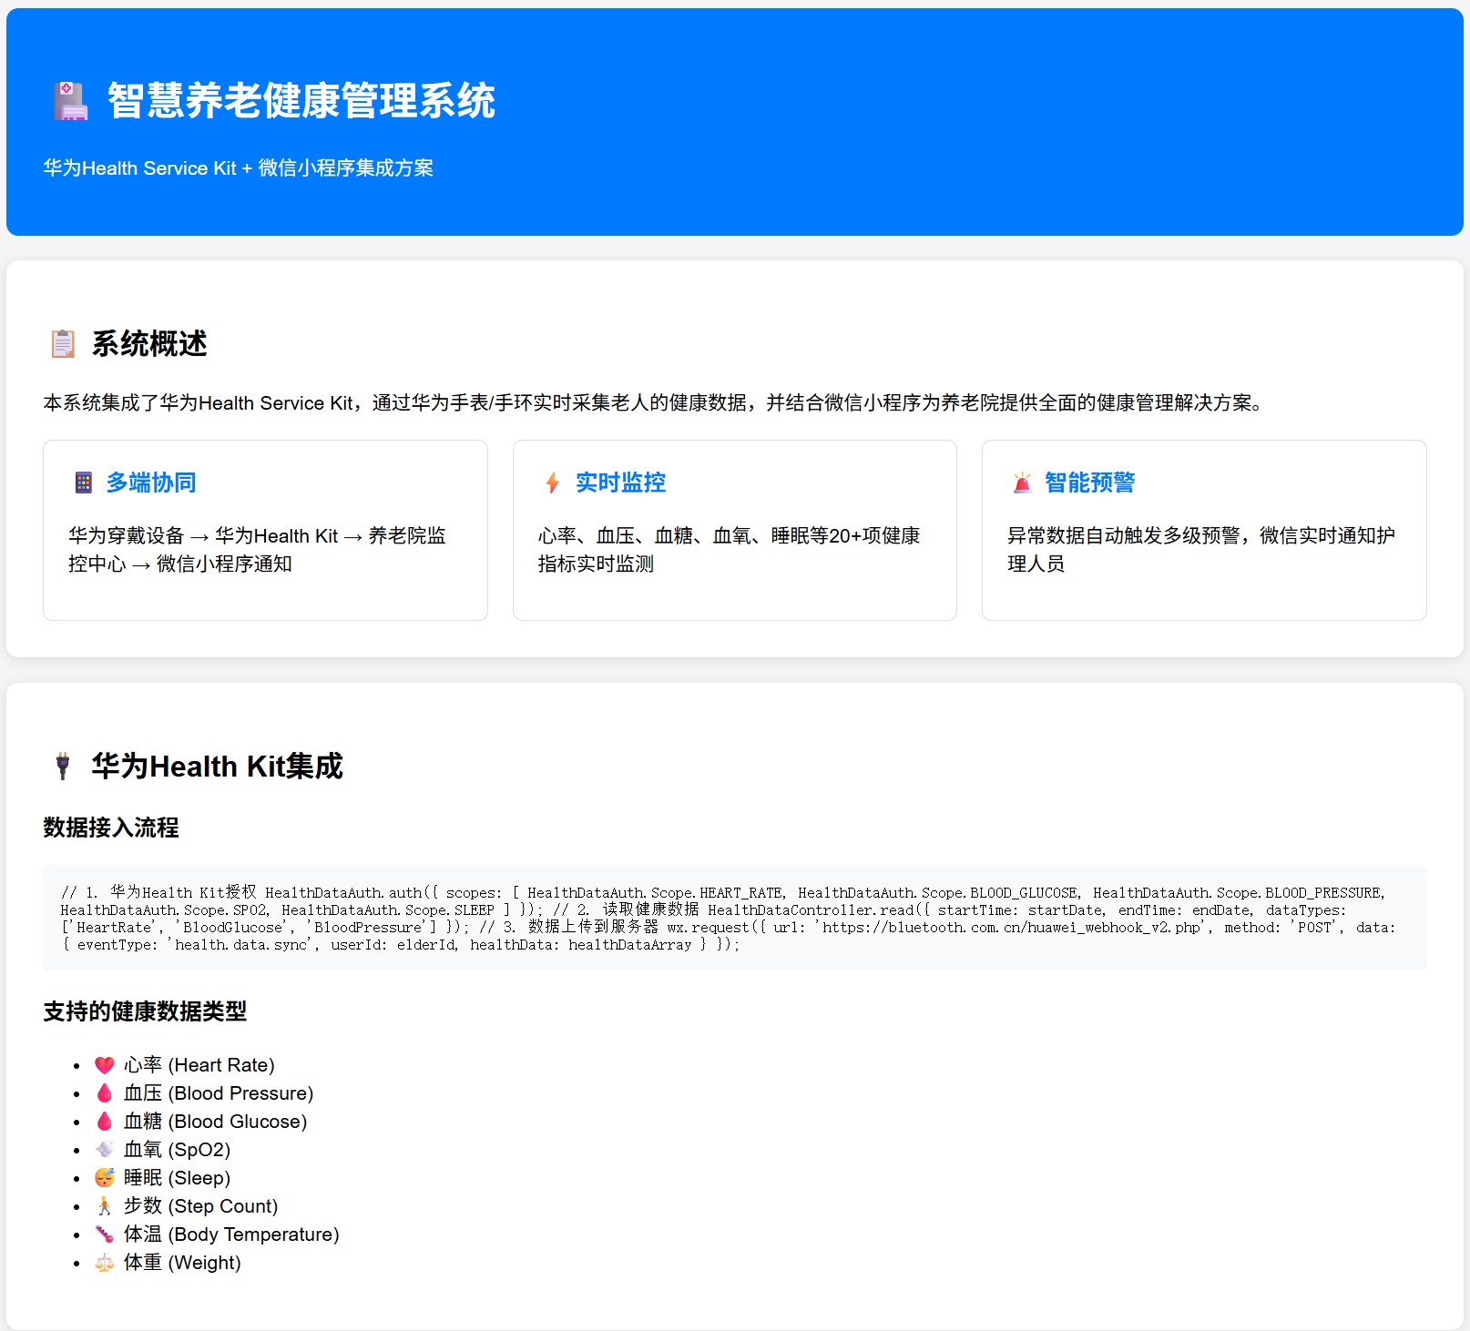Click the heart icon for 心率 item
This screenshot has width=1470, height=1331.
point(105,1065)
